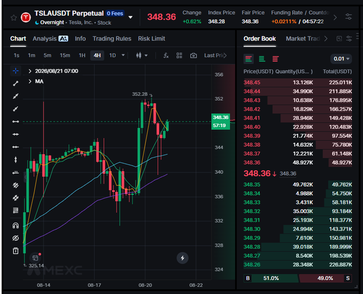The height and width of the screenshot is (294, 363).
Task: Select the extended line drawing tool
Action: click(x=15, y=96)
